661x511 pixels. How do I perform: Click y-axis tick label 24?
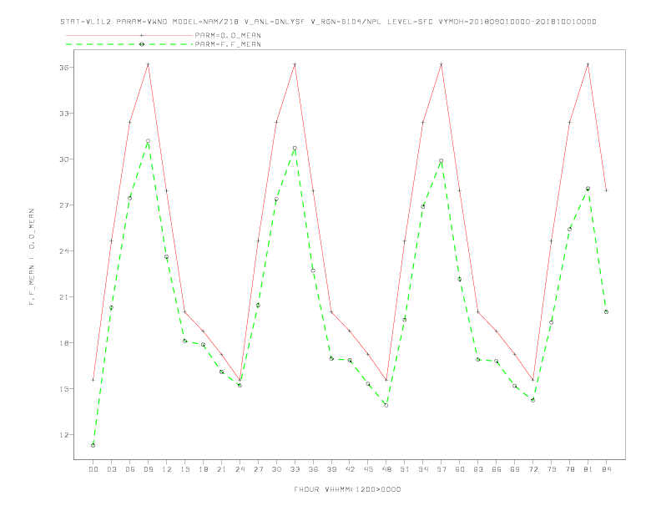63,251
